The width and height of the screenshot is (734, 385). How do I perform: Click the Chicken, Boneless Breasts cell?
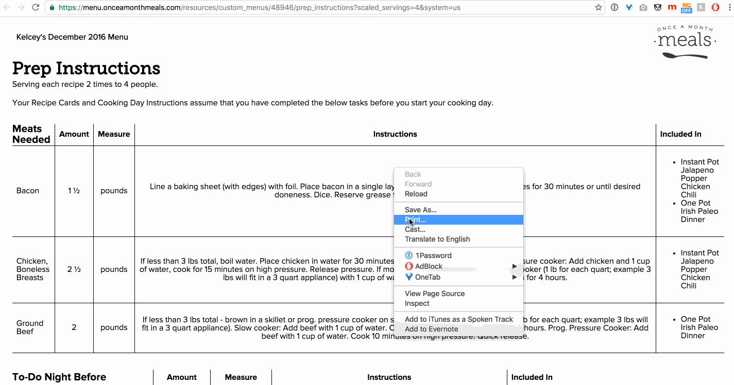33,269
